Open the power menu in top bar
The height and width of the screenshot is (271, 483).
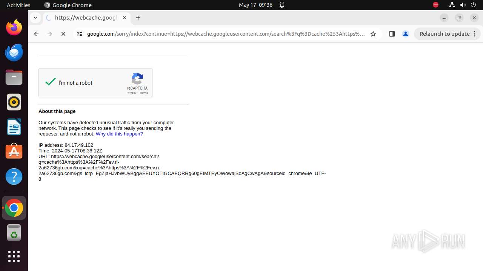[x=474, y=5]
